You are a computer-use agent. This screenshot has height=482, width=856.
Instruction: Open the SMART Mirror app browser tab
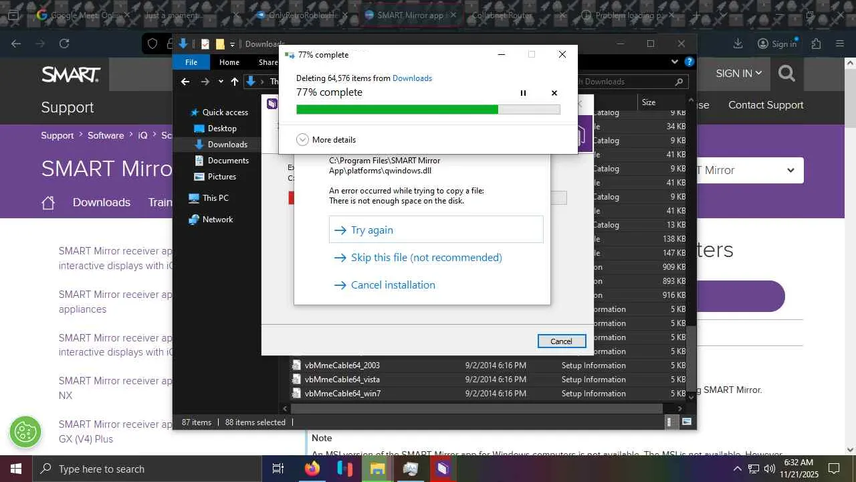411,15
